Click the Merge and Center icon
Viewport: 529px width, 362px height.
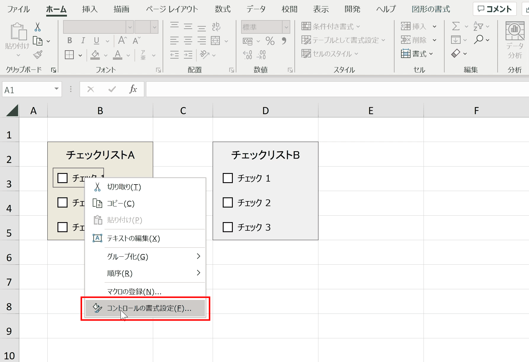(216, 41)
